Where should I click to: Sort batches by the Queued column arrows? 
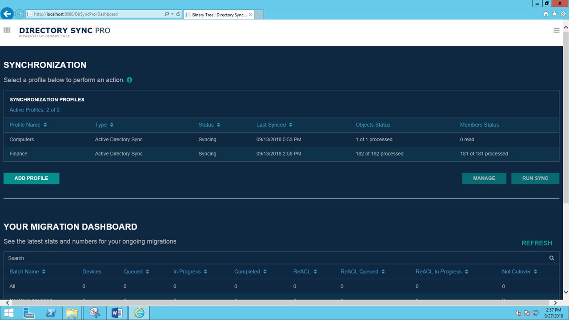(147, 272)
